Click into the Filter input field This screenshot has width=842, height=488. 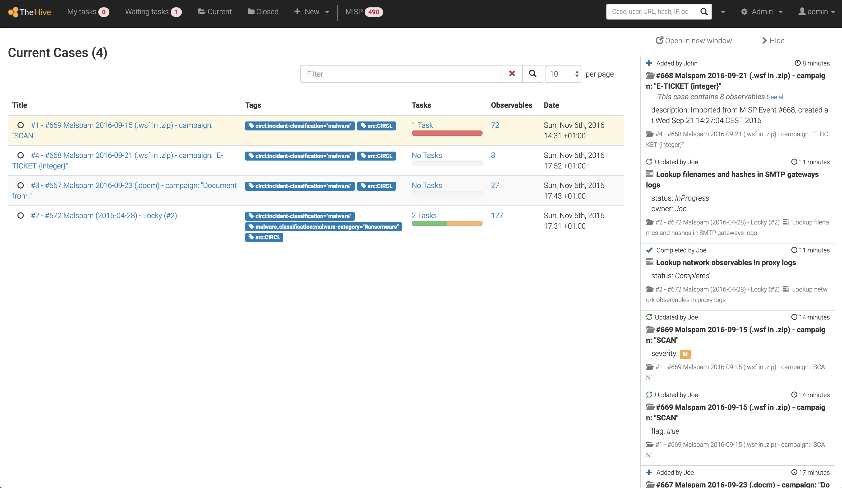(401, 74)
